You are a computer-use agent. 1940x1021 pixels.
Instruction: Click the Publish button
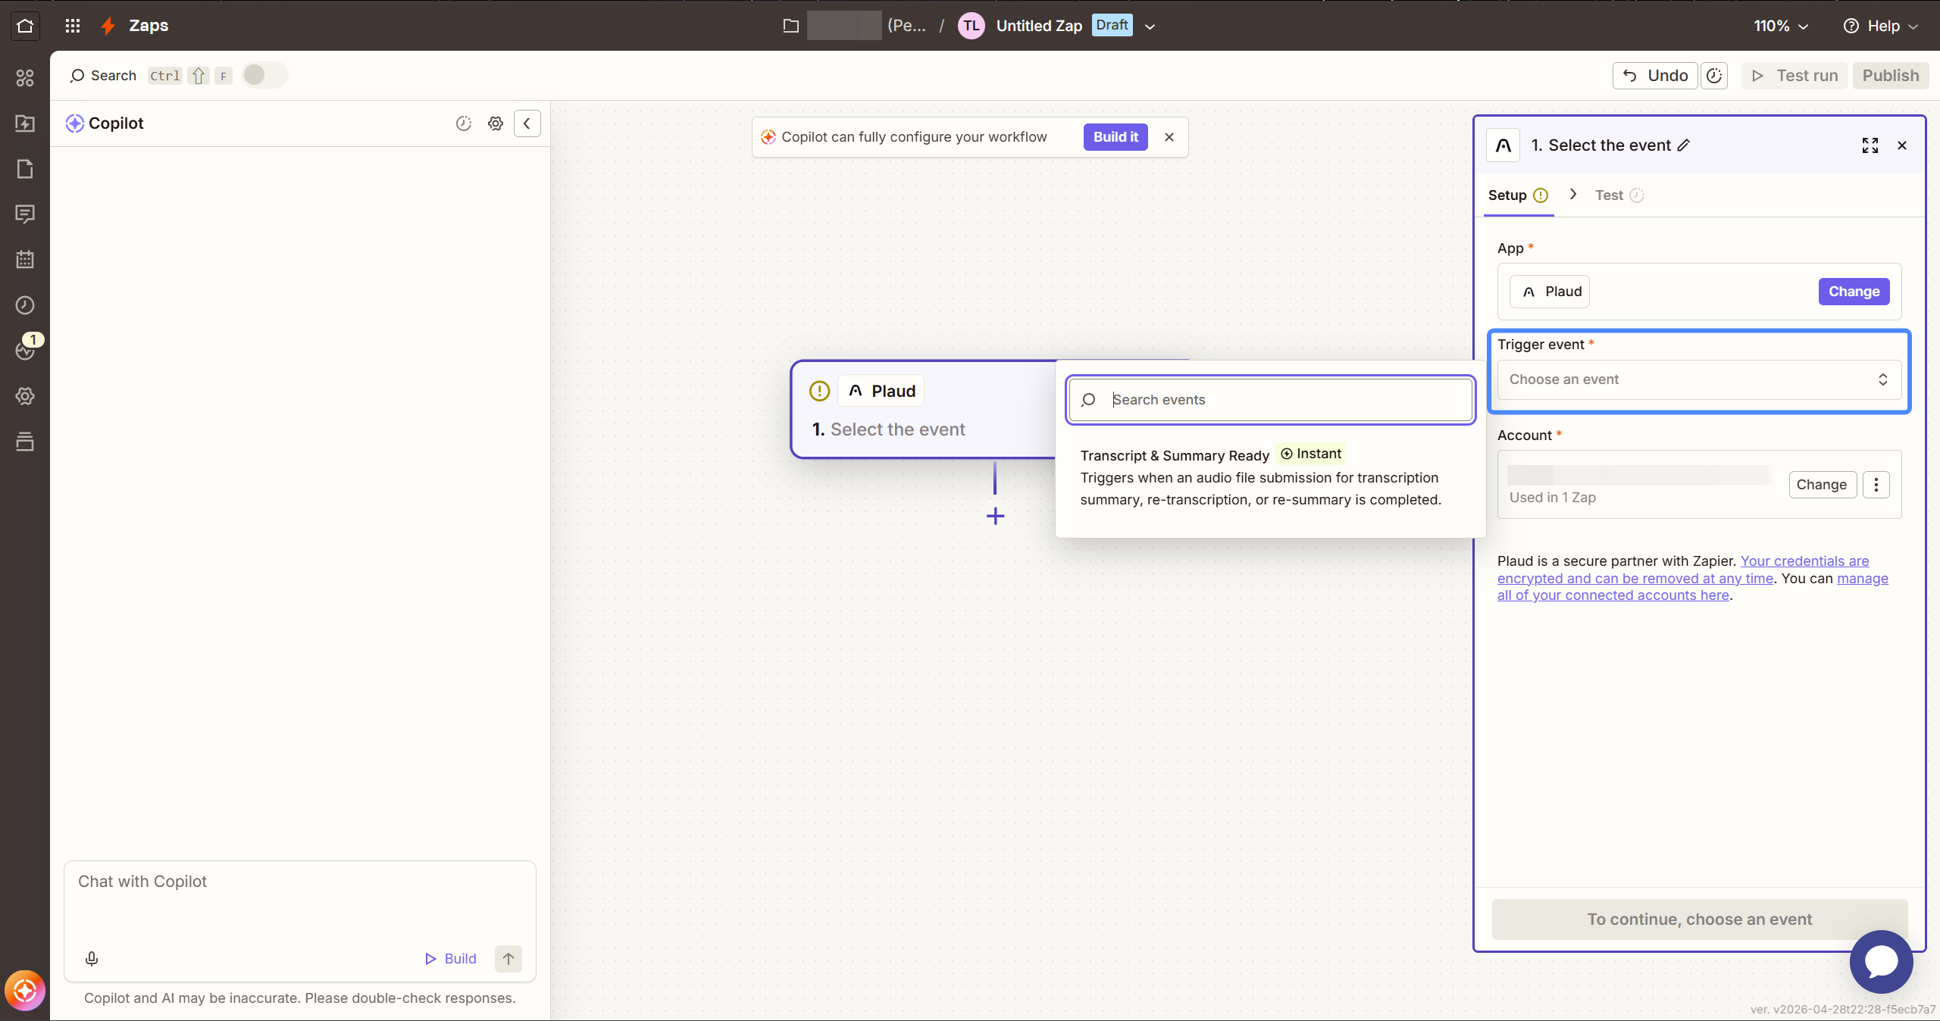click(1891, 76)
